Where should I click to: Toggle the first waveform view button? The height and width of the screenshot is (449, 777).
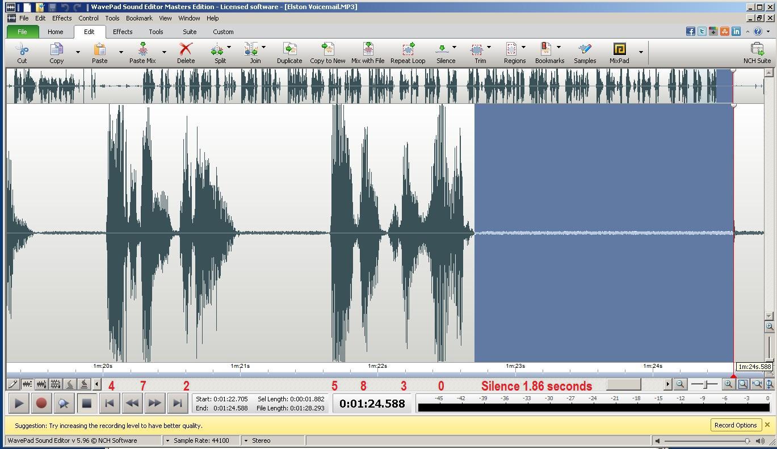pyautogui.click(x=27, y=384)
